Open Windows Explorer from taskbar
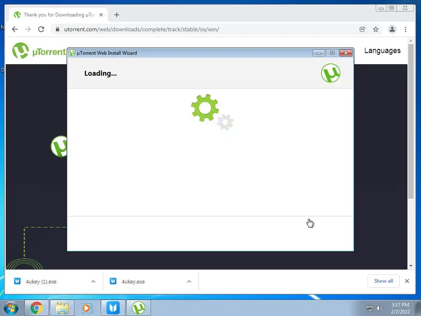421x316 pixels. 62,308
